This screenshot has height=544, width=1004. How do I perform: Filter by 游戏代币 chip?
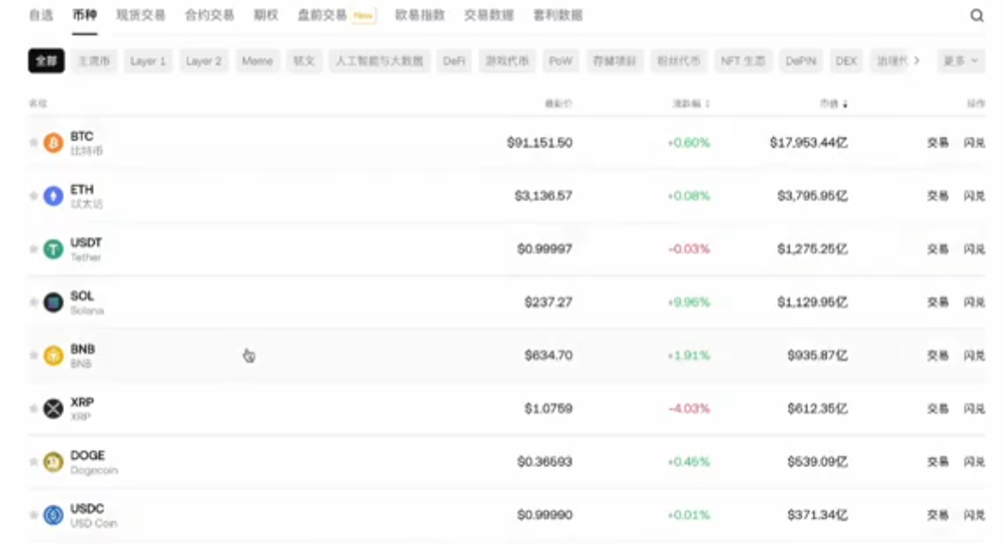click(507, 61)
